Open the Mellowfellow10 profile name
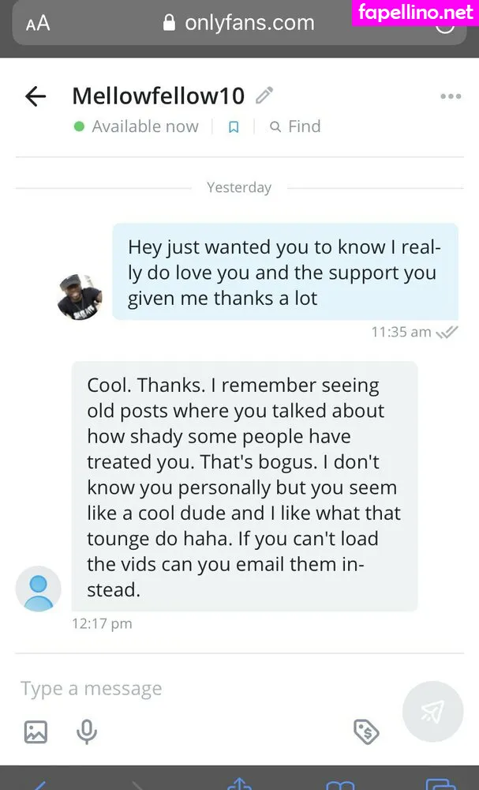The image size is (479, 790). (158, 96)
